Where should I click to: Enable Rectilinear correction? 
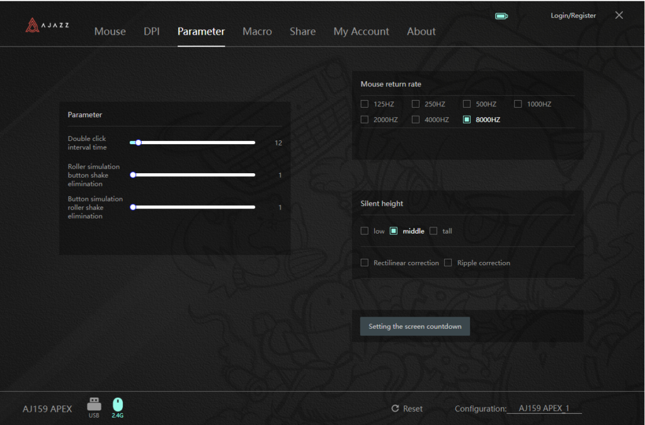[x=365, y=263]
